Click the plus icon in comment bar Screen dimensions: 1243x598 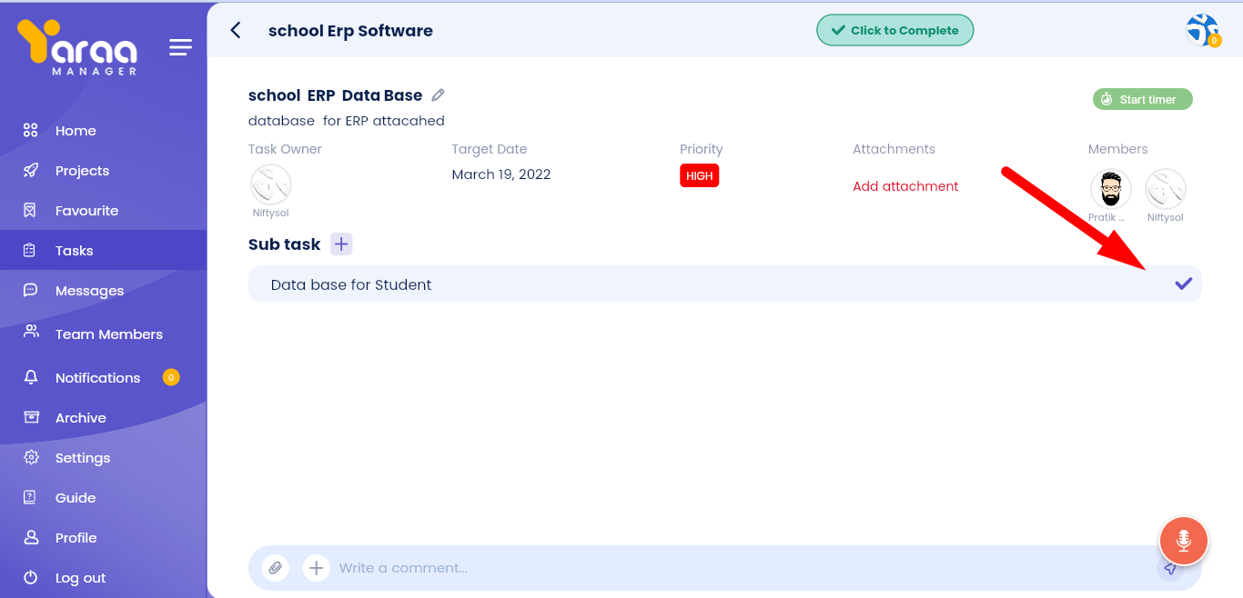click(316, 568)
